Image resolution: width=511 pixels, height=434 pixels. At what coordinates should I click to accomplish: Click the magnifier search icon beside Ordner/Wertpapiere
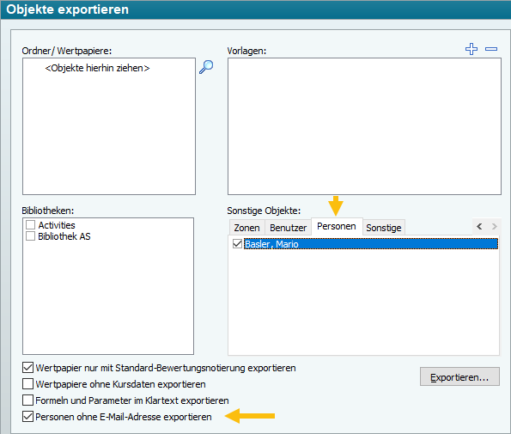206,67
